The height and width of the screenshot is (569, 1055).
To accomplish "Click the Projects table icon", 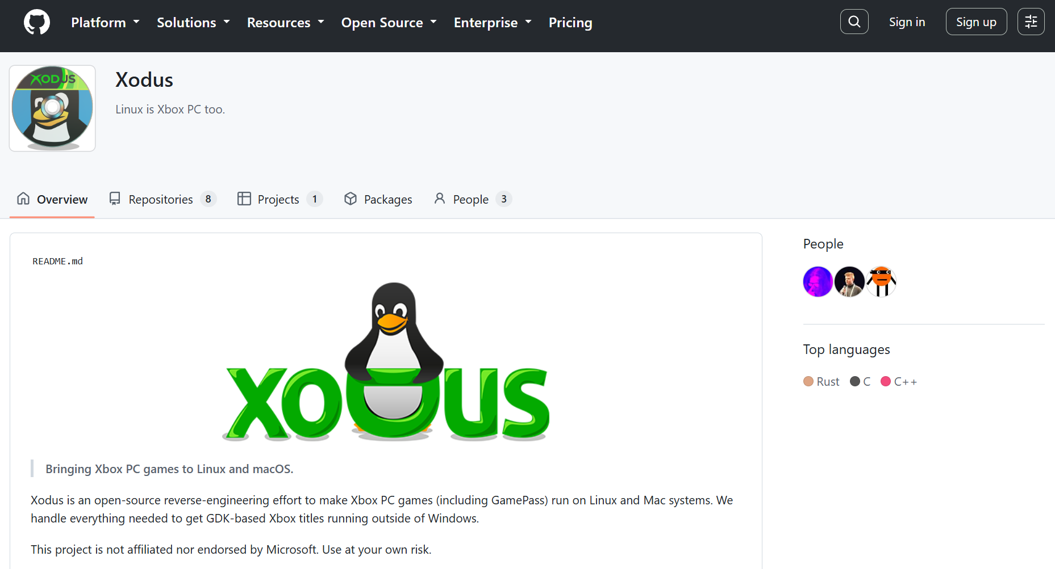I will tap(244, 199).
